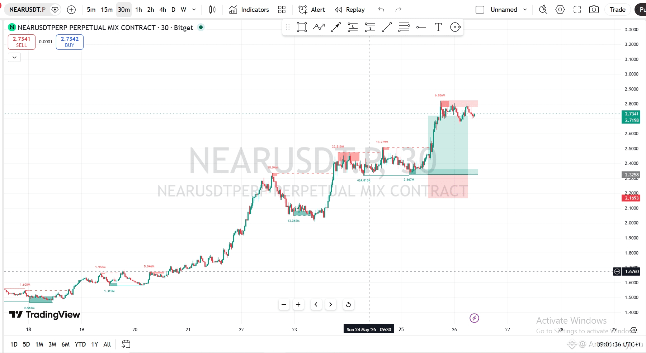Select the Long Position tool

[353, 27]
